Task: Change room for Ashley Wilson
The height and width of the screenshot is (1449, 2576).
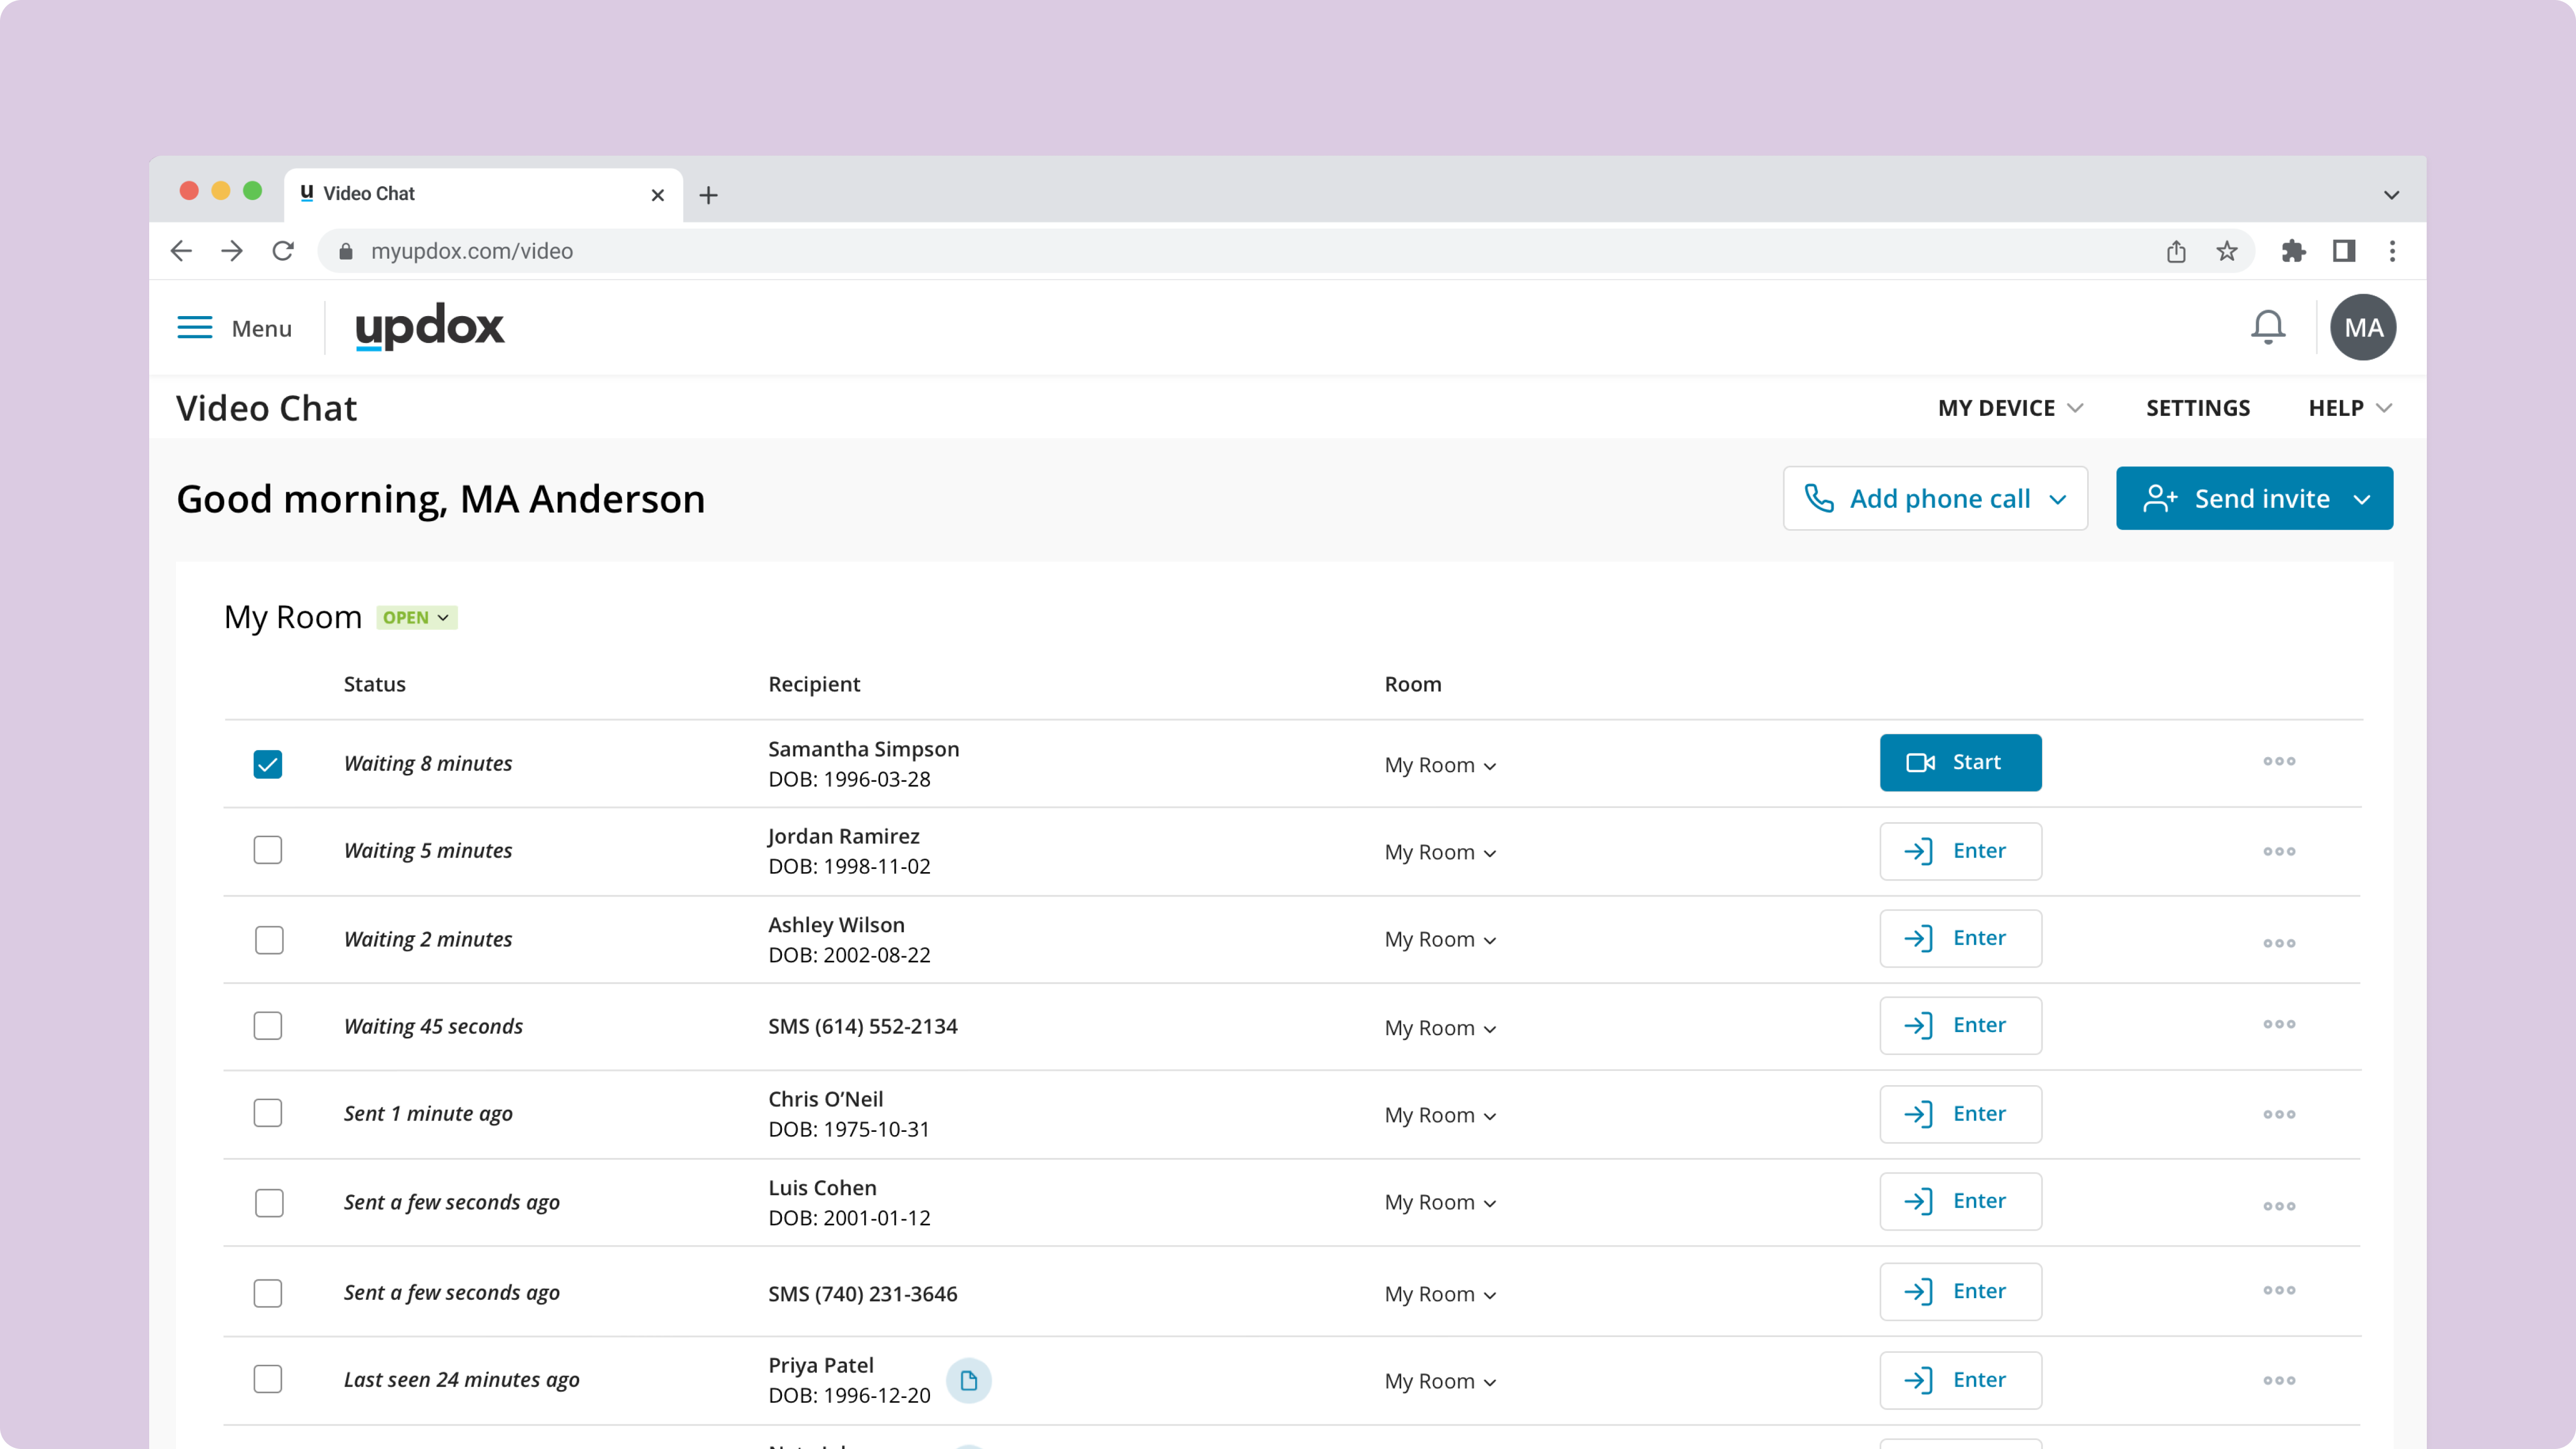Action: 1440,939
